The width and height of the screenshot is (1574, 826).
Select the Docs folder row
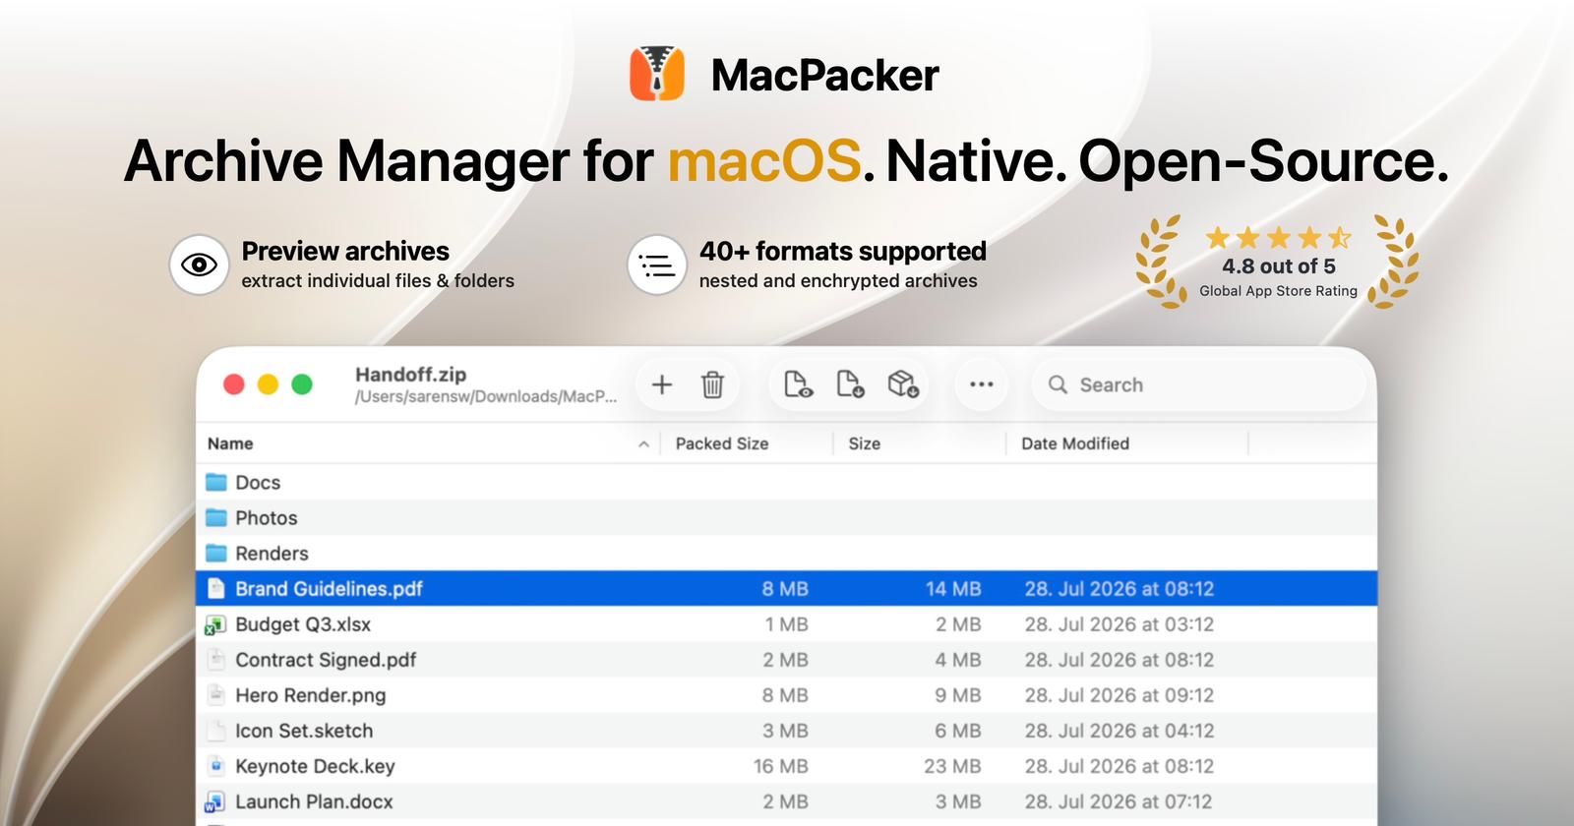point(786,483)
